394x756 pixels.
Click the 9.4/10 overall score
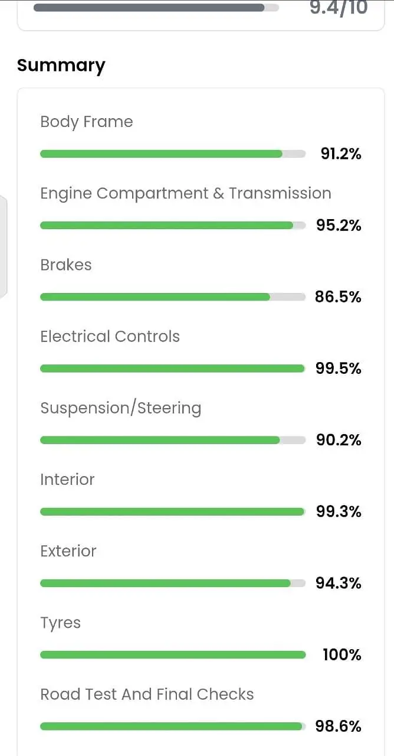click(x=338, y=8)
